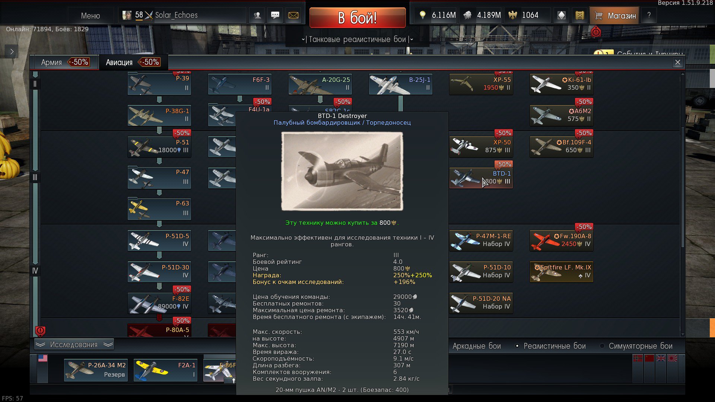This screenshot has width=715, height=402.
Task: Select Аркадные бои mode option
Action: (477, 346)
